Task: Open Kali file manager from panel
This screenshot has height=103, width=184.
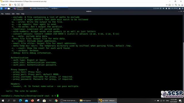Action: pyautogui.click(x=9, y=8)
